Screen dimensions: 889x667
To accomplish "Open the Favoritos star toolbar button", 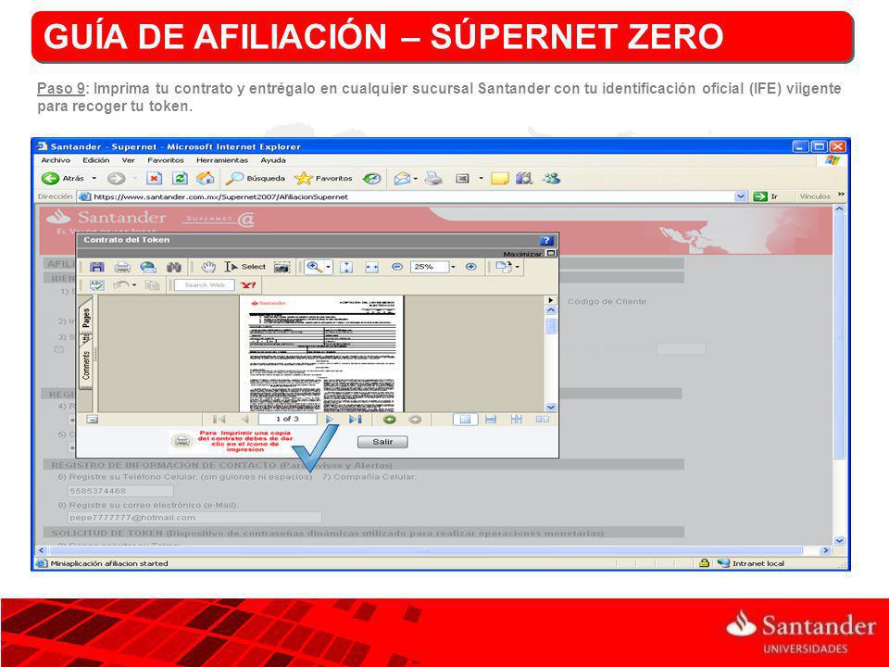I will click(x=324, y=179).
